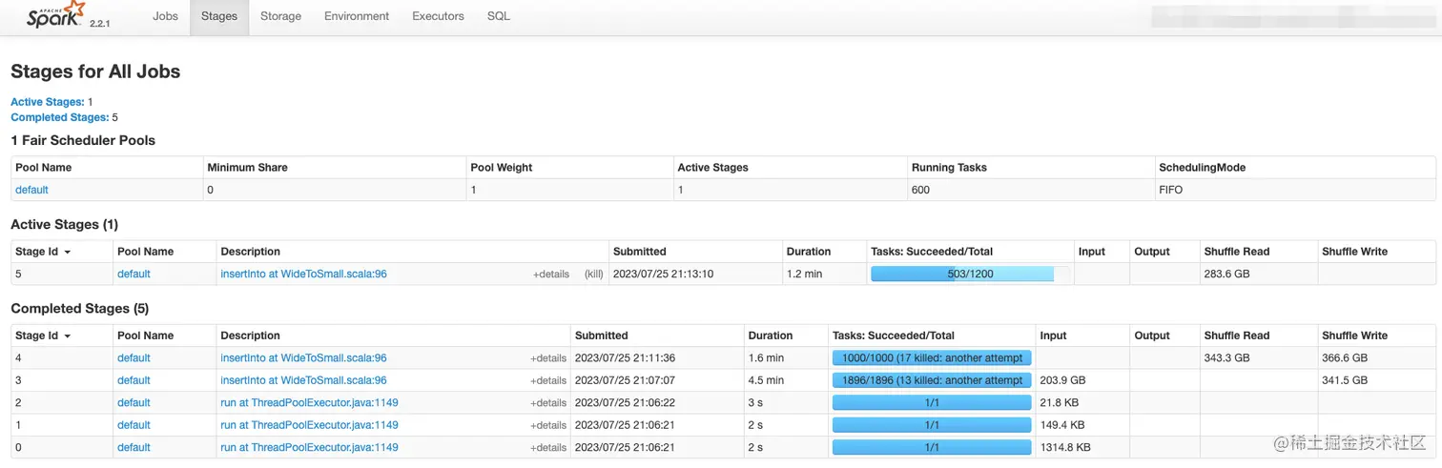
Task: Sort Completed Stages by Stage Id arrow
Action: tap(68, 336)
